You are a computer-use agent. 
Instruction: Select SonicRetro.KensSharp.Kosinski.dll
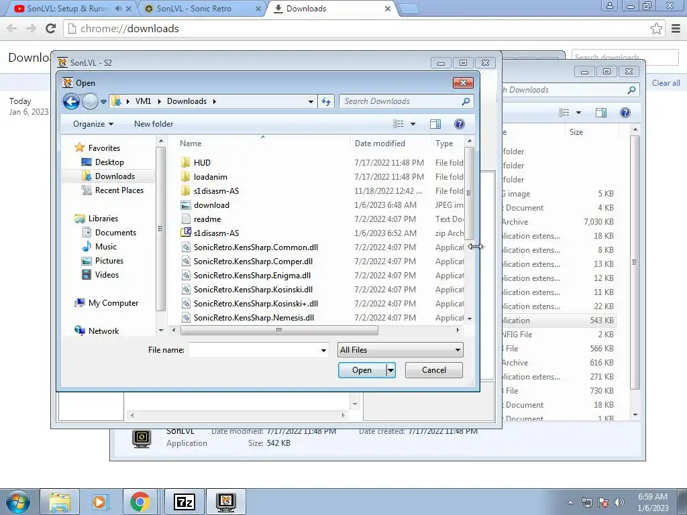tap(253, 290)
